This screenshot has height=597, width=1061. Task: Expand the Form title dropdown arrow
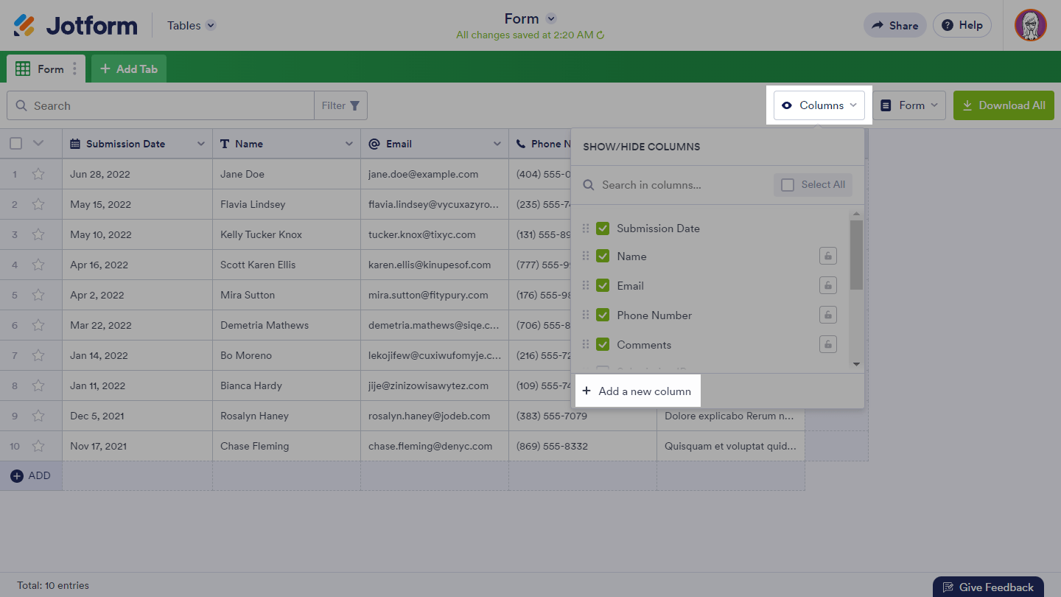click(551, 19)
